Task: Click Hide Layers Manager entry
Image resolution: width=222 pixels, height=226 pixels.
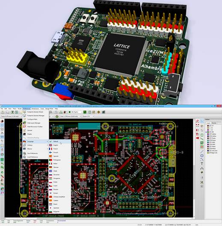Action: pyautogui.click(x=36, y=123)
